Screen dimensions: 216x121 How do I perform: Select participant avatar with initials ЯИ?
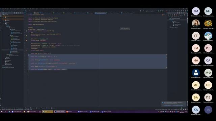click(196, 48)
